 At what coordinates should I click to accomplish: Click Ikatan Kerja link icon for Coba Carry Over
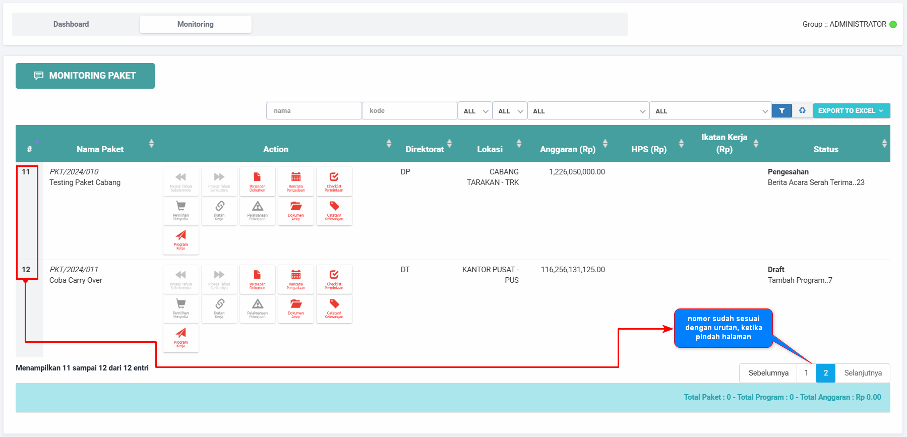(x=219, y=308)
